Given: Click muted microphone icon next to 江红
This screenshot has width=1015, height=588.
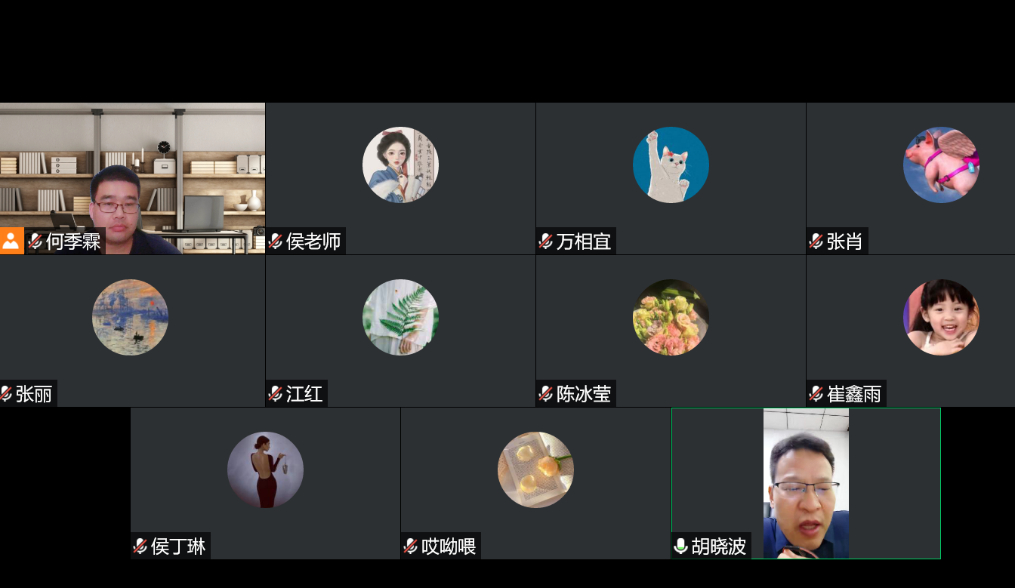Looking at the screenshot, I should click(x=276, y=394).
